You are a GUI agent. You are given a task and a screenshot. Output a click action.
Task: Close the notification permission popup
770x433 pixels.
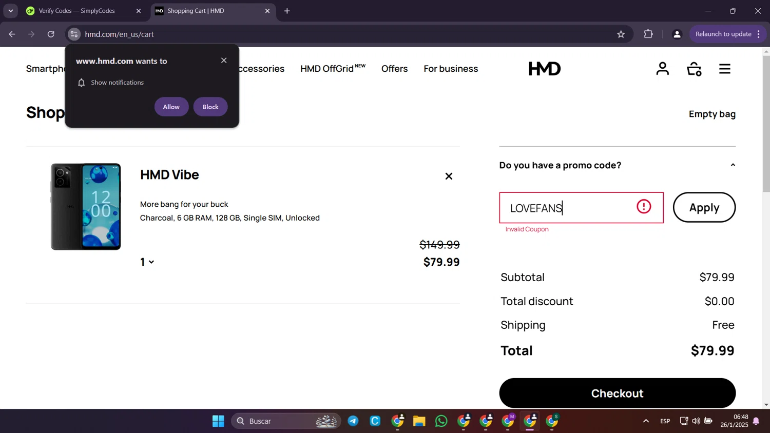[x=224, y=61]
